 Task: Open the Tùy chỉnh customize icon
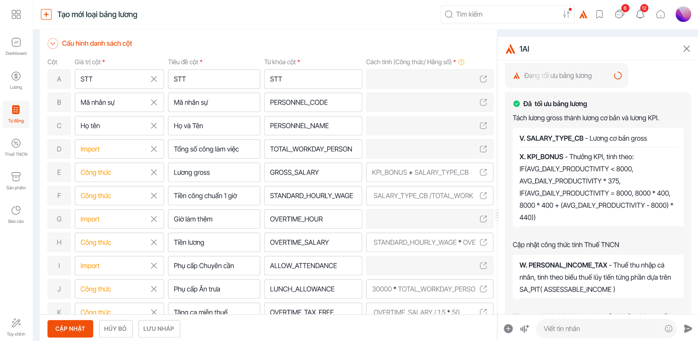(x=16, y=327)
